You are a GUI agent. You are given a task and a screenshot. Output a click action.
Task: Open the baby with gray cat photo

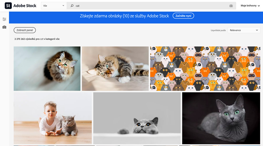[x=53, y=118]
